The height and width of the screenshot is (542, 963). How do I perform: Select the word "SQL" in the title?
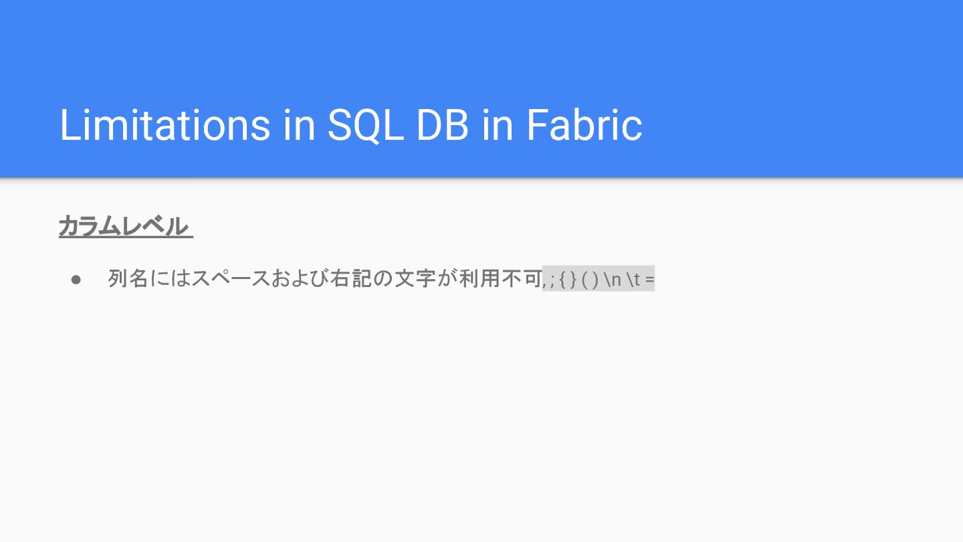coord(365,124)
